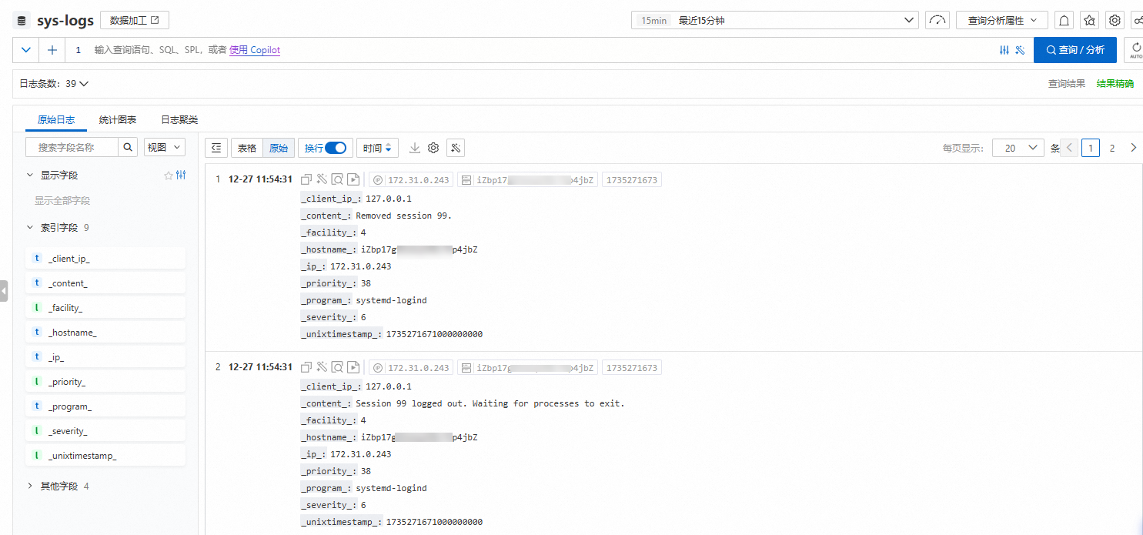
Task: Expand the 其他字段 section
Action: point(30,487)
